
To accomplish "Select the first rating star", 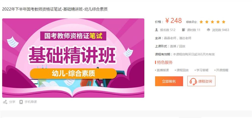I will (201, 22).
